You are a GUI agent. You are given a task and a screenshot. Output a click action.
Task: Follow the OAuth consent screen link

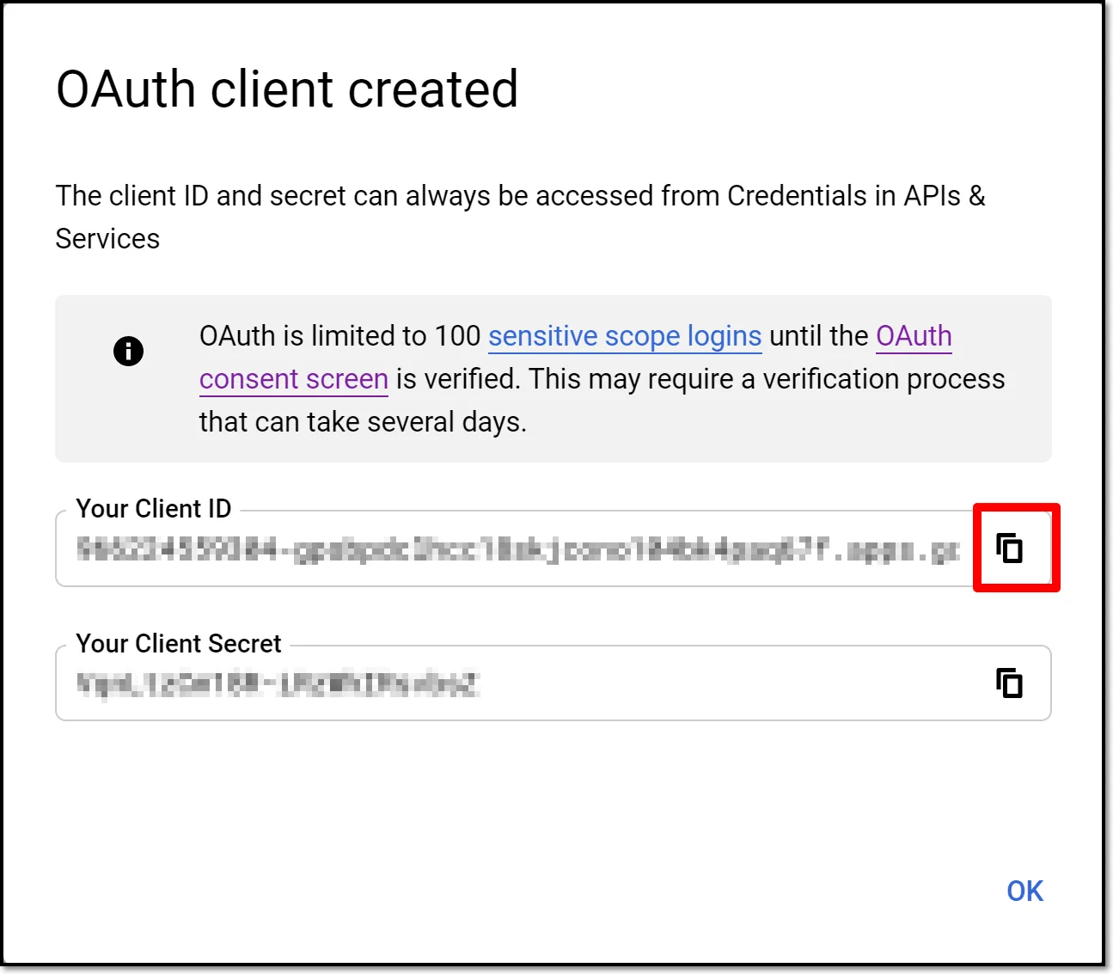point(294,379)
